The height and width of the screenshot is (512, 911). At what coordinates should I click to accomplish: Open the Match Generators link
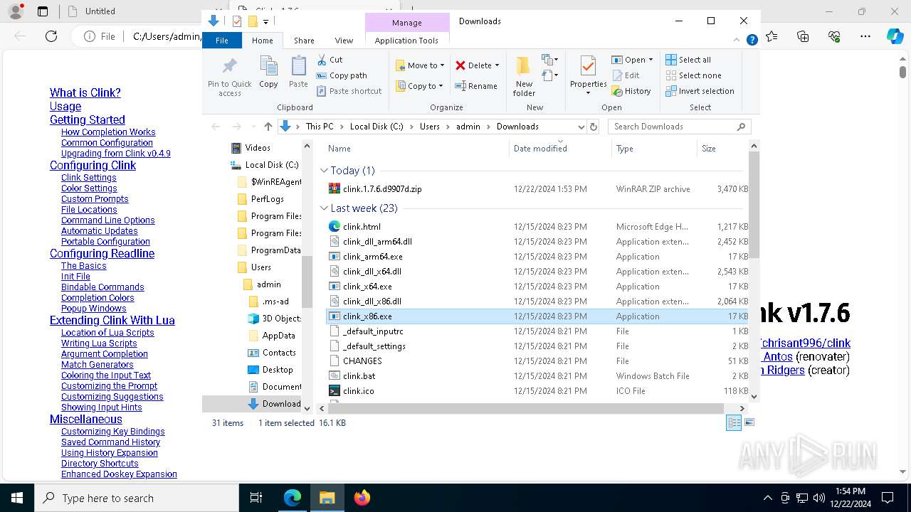pyautogui.click(x=97, y=365)
